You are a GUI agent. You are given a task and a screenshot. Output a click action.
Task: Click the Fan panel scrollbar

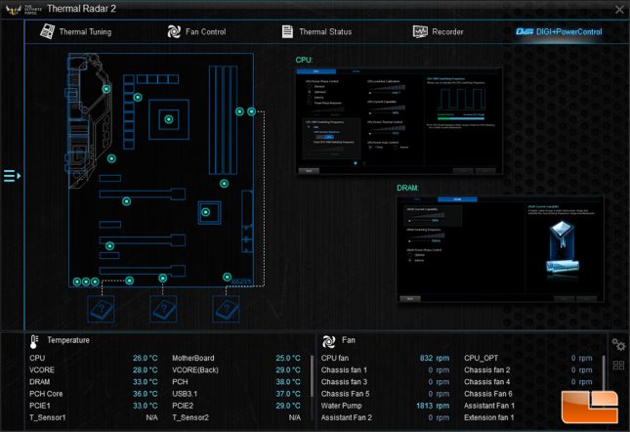[604, 375]
